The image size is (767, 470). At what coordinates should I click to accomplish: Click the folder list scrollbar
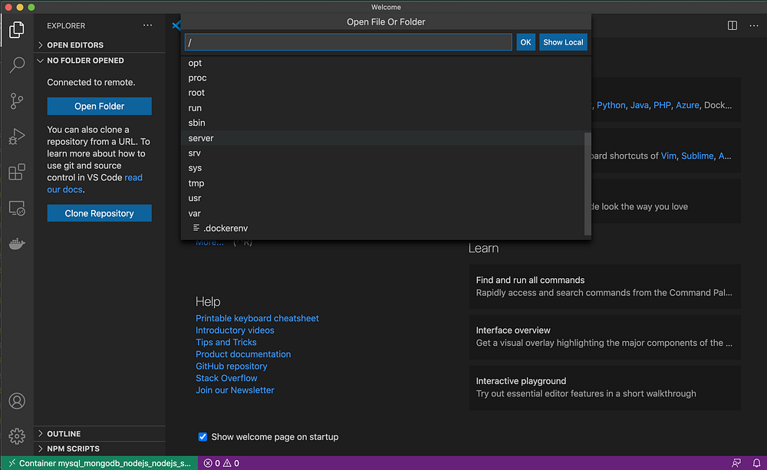coord(588,184)
